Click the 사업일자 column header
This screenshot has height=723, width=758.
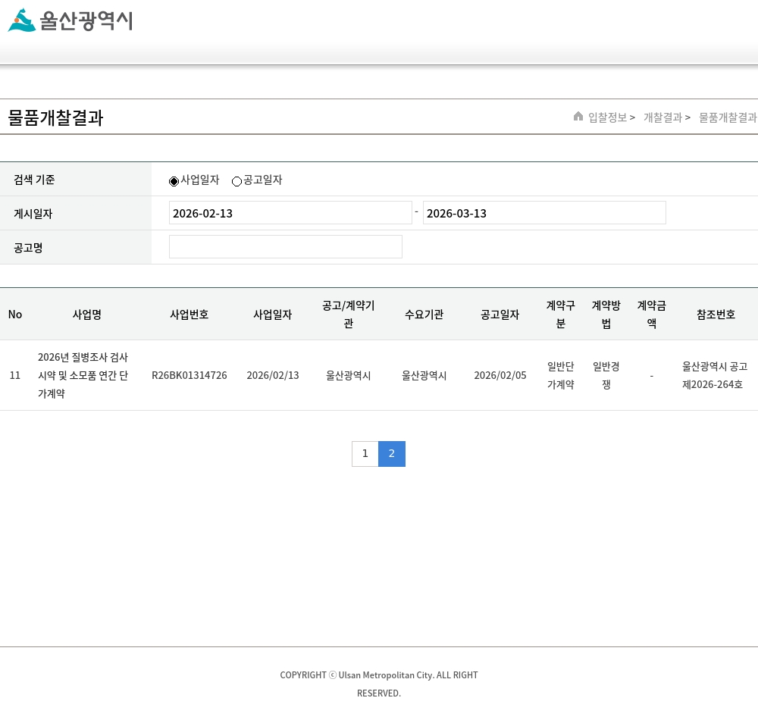point(272,315)
